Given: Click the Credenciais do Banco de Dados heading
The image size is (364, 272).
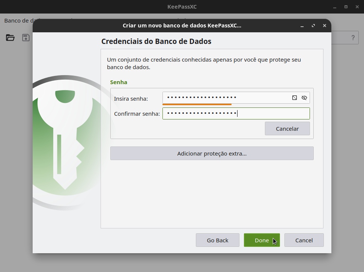Looking at the screenshot, I should pyautogui.click(x=156, y=41).
